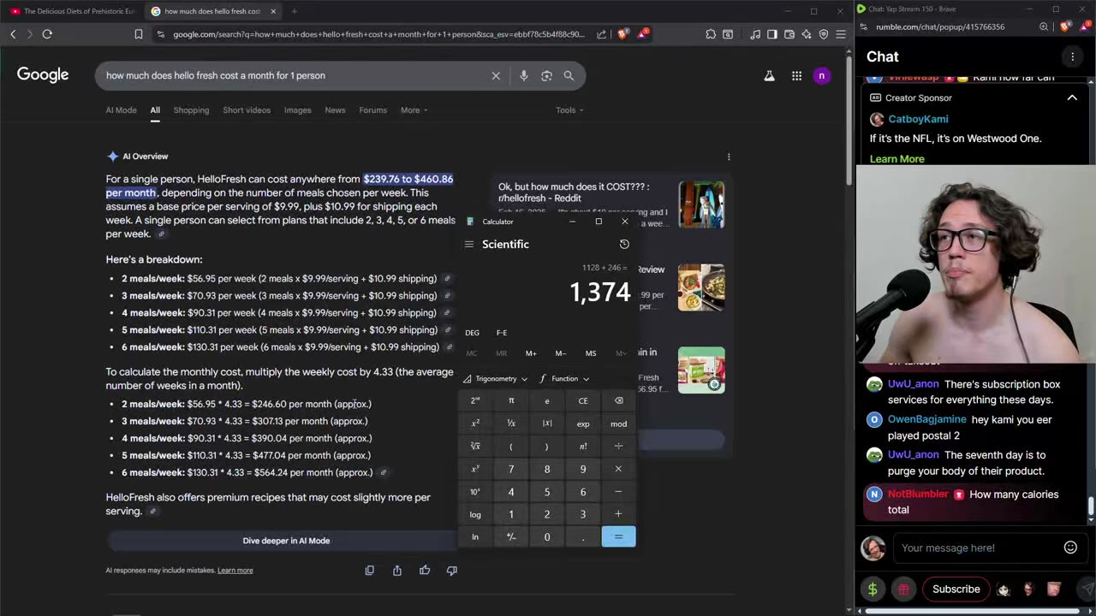Open Google Lens image search
This screenshot has height=616, width=1096.
pos(546,75)
